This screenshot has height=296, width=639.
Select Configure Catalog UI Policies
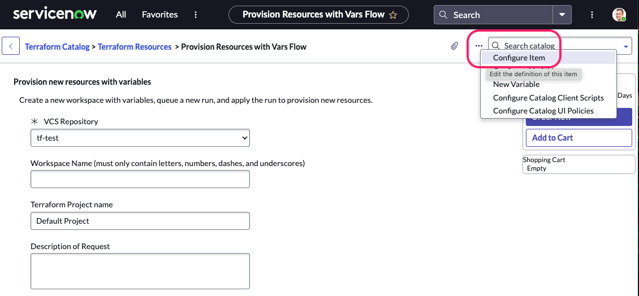pos(543,111)
